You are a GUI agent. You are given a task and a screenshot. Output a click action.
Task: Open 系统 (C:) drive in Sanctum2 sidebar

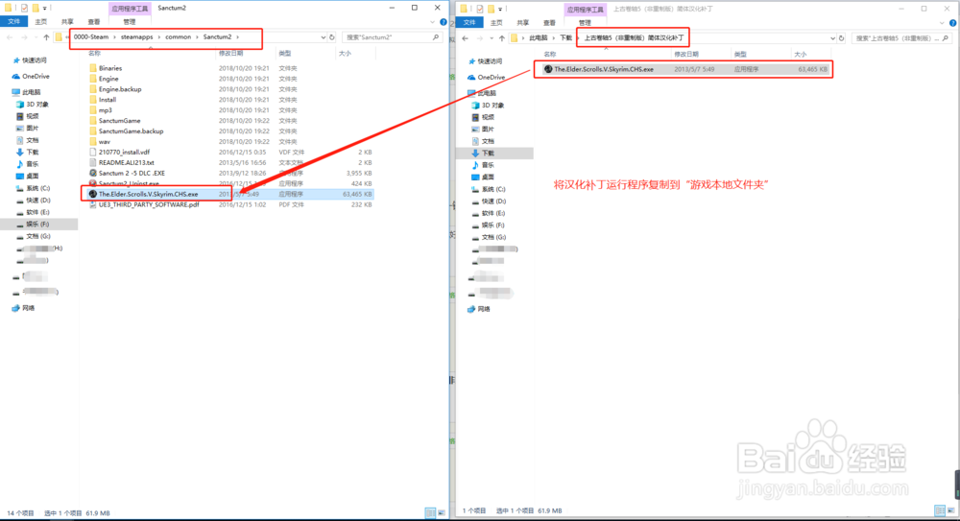[38, 189]
